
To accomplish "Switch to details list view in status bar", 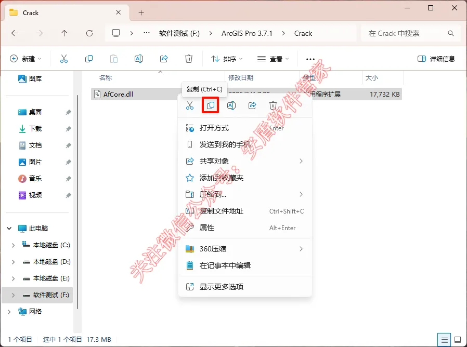I will click(444, 340).
